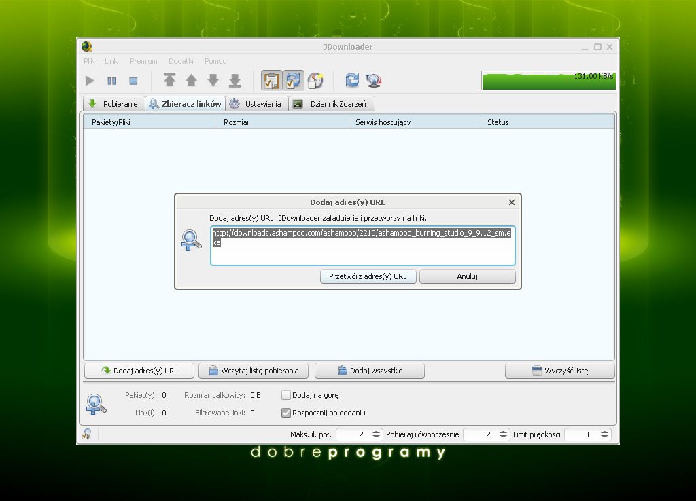This screenshot has width=696, height=501.
Task: Toggle the stopwatch speed mark icon
Action: 315,81
